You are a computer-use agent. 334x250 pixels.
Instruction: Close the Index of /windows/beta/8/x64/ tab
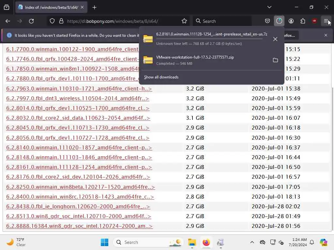82,7
